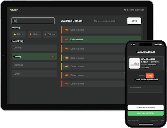Open the sneaker product thumbnail

tap(135, 63)
